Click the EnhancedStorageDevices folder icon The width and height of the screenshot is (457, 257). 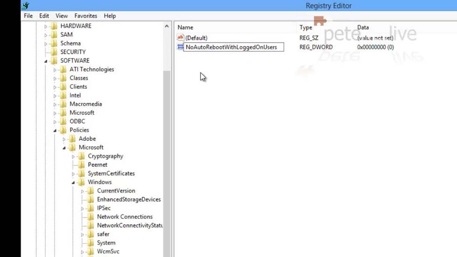pyautogui.click(x=91, y=200)
